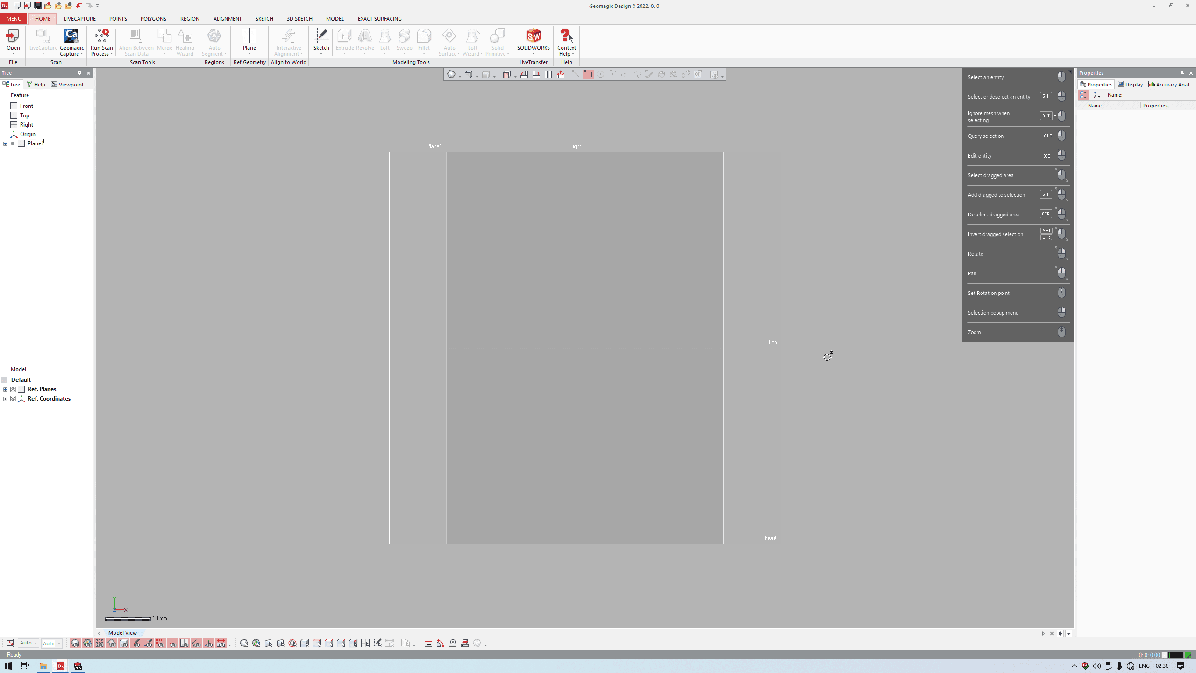Select Rectangle selection mode in viewport toolbar
The height and width of the screenshot is (673, 1196).
tap(588, 74)
